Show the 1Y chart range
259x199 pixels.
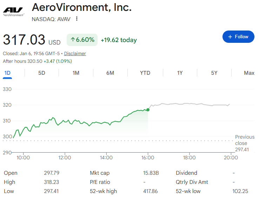(180, 73)
